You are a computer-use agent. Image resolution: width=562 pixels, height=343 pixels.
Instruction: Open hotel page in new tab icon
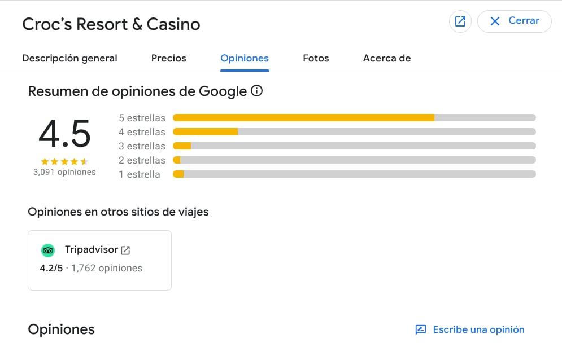[x=460, y=21]
